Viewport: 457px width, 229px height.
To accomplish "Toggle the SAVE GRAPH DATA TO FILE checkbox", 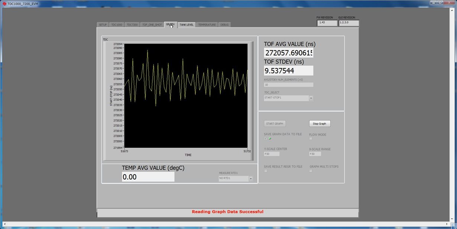I will point(266,138).
